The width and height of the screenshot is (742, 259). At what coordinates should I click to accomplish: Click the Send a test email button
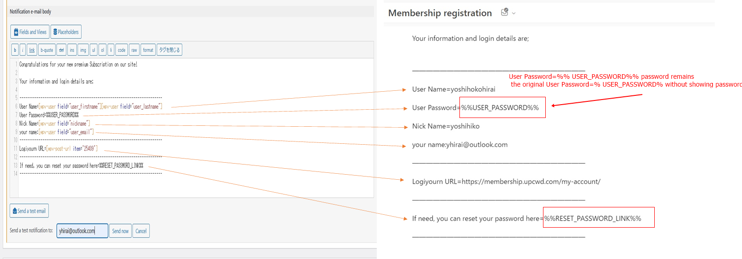(29, 211)
